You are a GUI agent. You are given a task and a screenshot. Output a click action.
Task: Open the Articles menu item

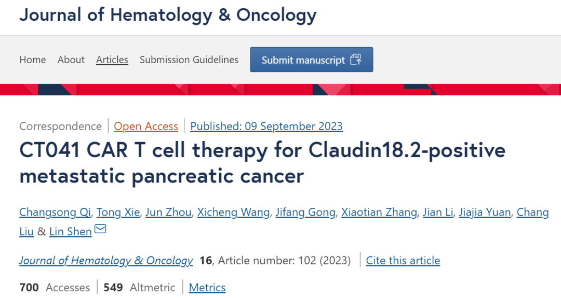(112, 60)
